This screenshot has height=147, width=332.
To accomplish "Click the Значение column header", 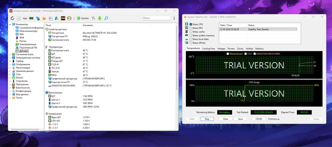I will click(x=116, y=25).
